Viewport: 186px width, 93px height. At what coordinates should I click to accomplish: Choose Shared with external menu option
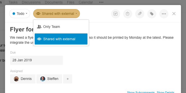pos(61,39)
